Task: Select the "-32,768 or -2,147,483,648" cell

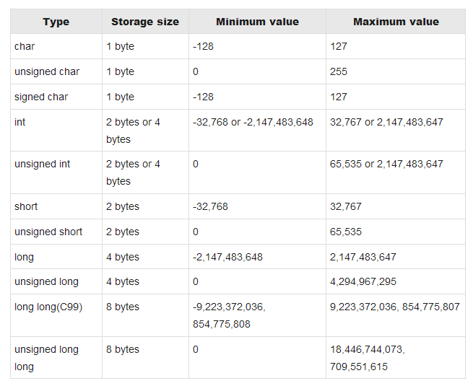Action: pyautogui.click(x=253, y=122)
